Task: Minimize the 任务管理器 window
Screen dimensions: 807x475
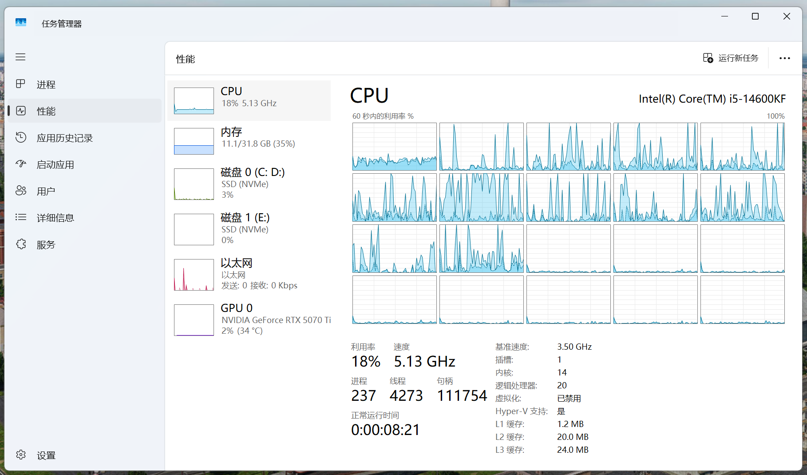Action: point(725,16)
